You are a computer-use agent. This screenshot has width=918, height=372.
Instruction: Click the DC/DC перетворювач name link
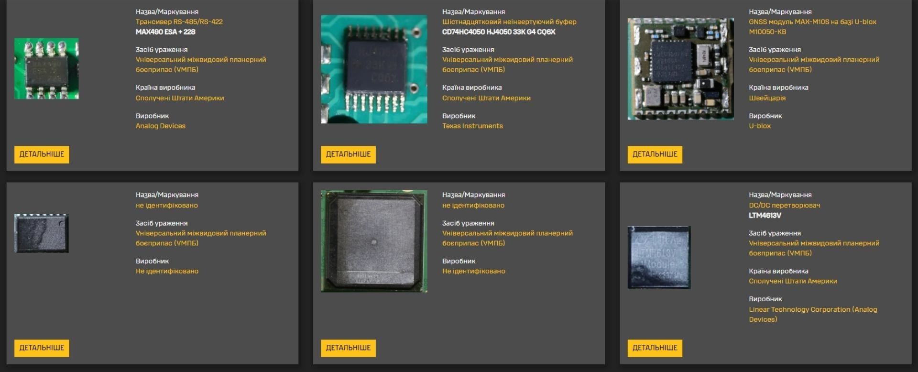[784, 206]
